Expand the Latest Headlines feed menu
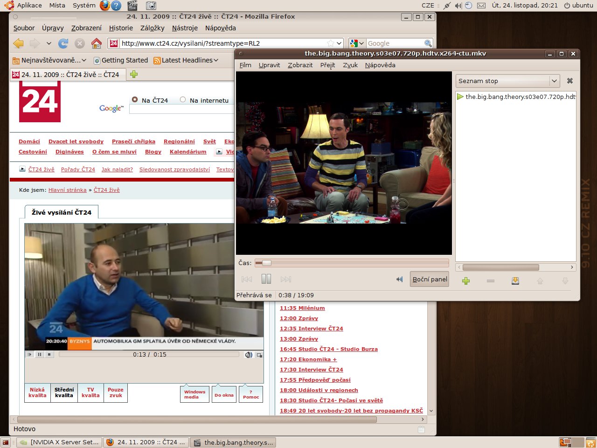This screenshot has height=448, width=597. coord(186,60)
